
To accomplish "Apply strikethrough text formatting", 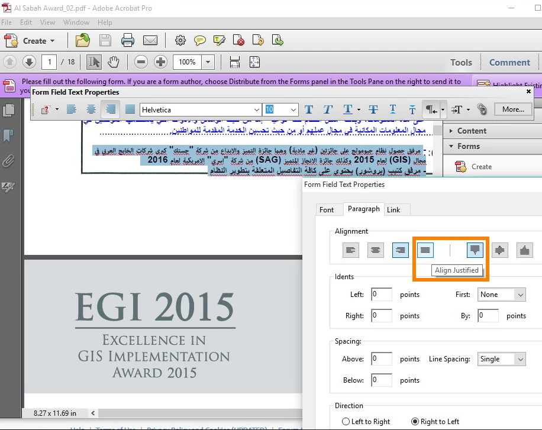I will tap(373, 109).
